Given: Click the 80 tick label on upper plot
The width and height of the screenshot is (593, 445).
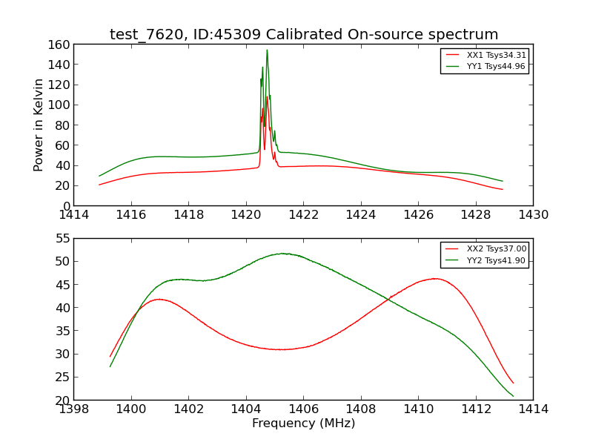Looking at the screenshot, I should coord(62,125).
